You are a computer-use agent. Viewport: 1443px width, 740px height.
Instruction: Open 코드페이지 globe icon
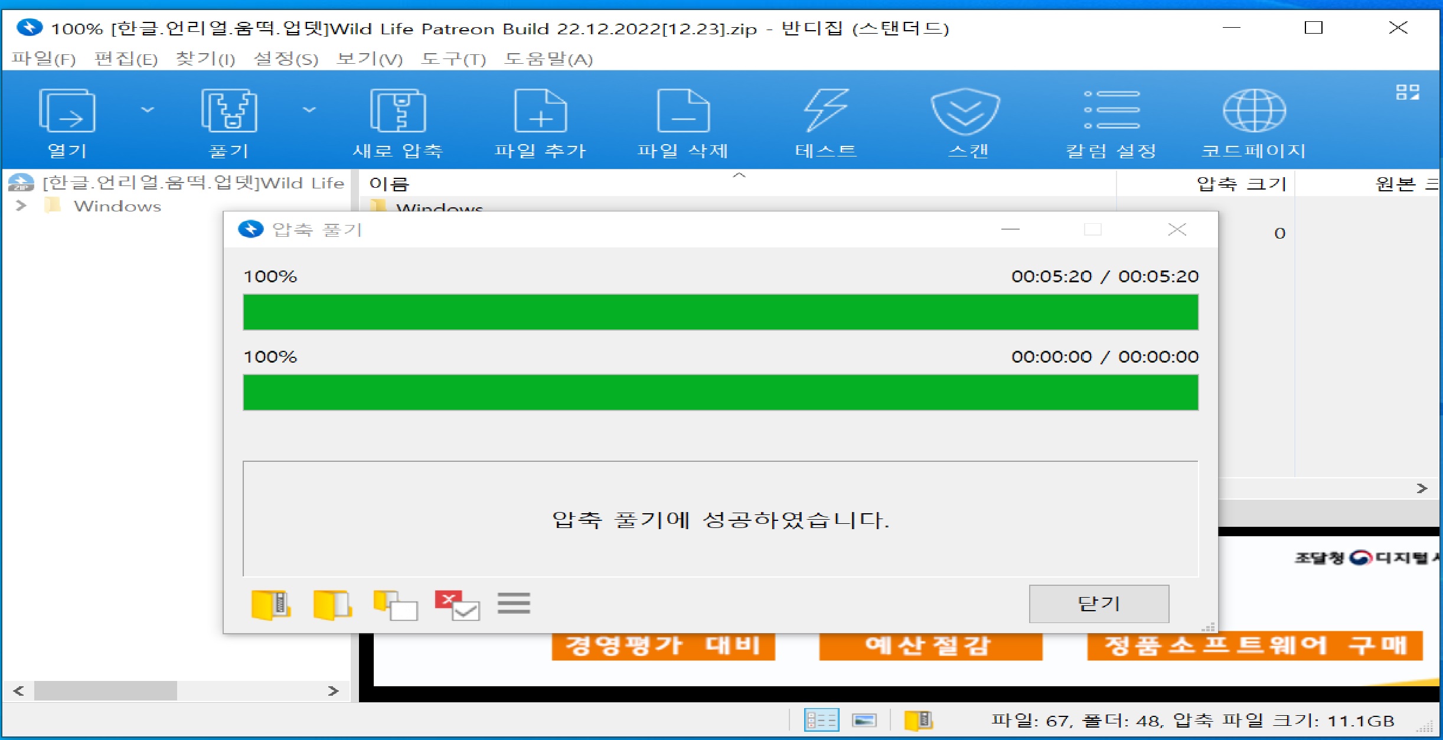[x=1253, y=112]
